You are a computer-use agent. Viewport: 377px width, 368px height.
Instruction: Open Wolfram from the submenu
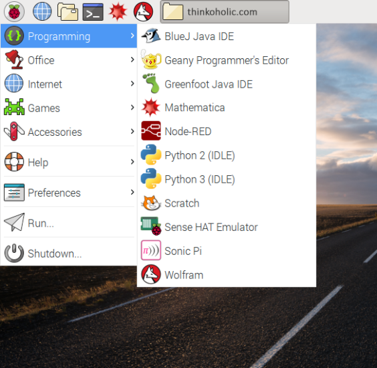pyautogui.click(x=227, y=274)
